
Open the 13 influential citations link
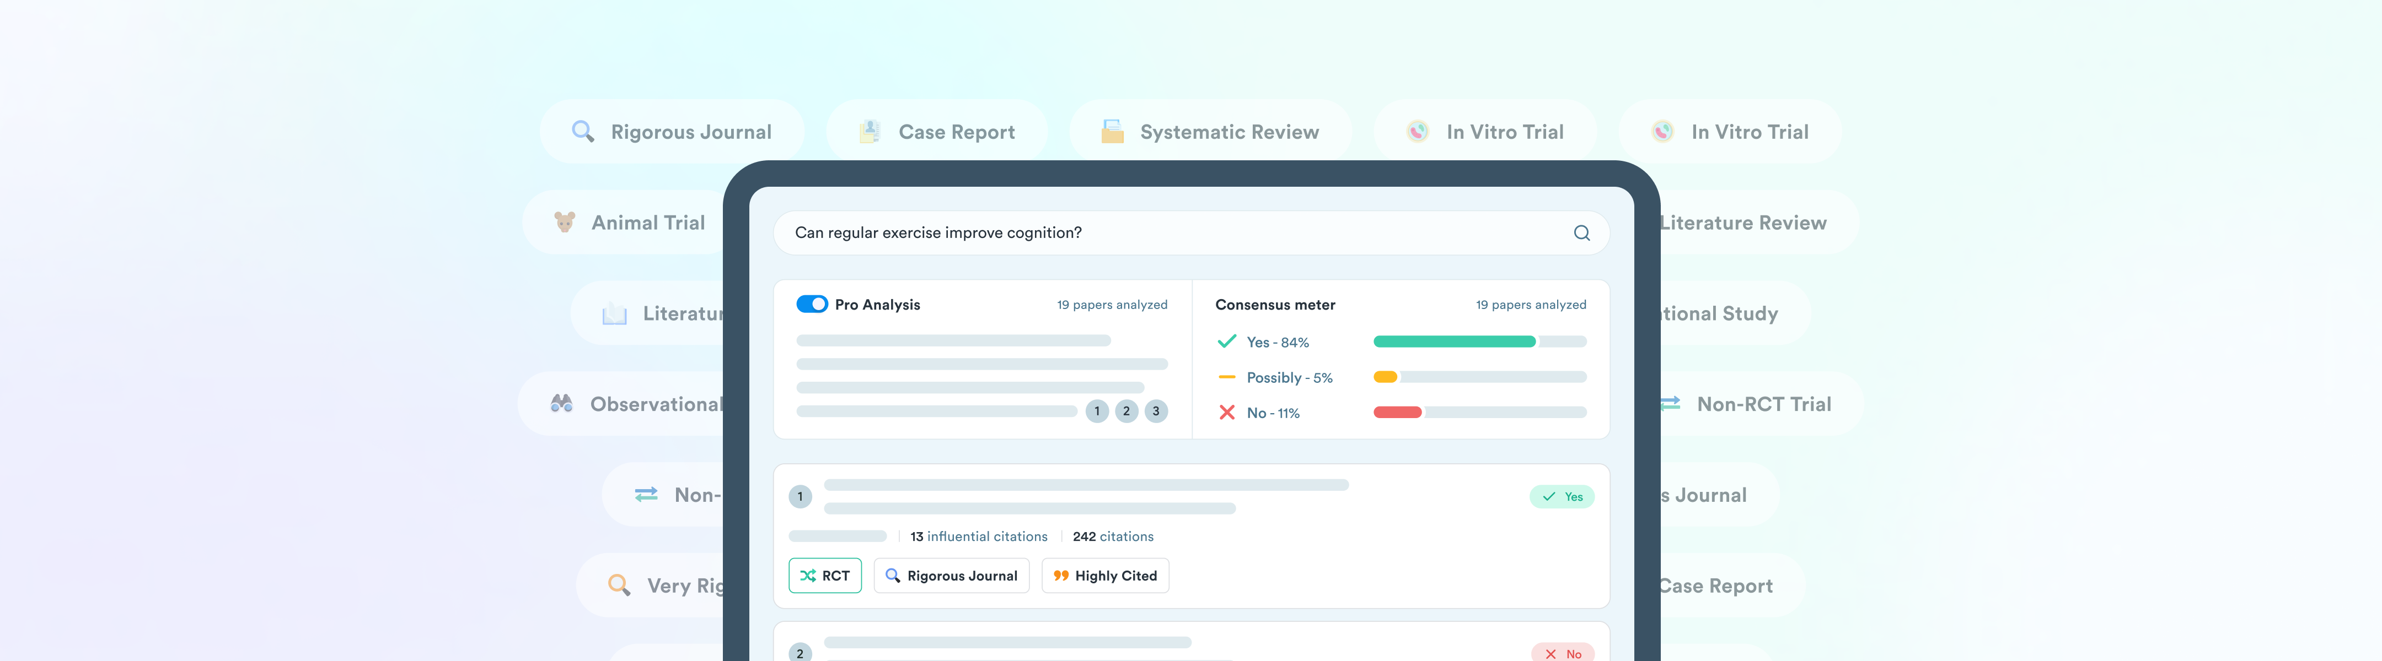[x=978, y=537]
